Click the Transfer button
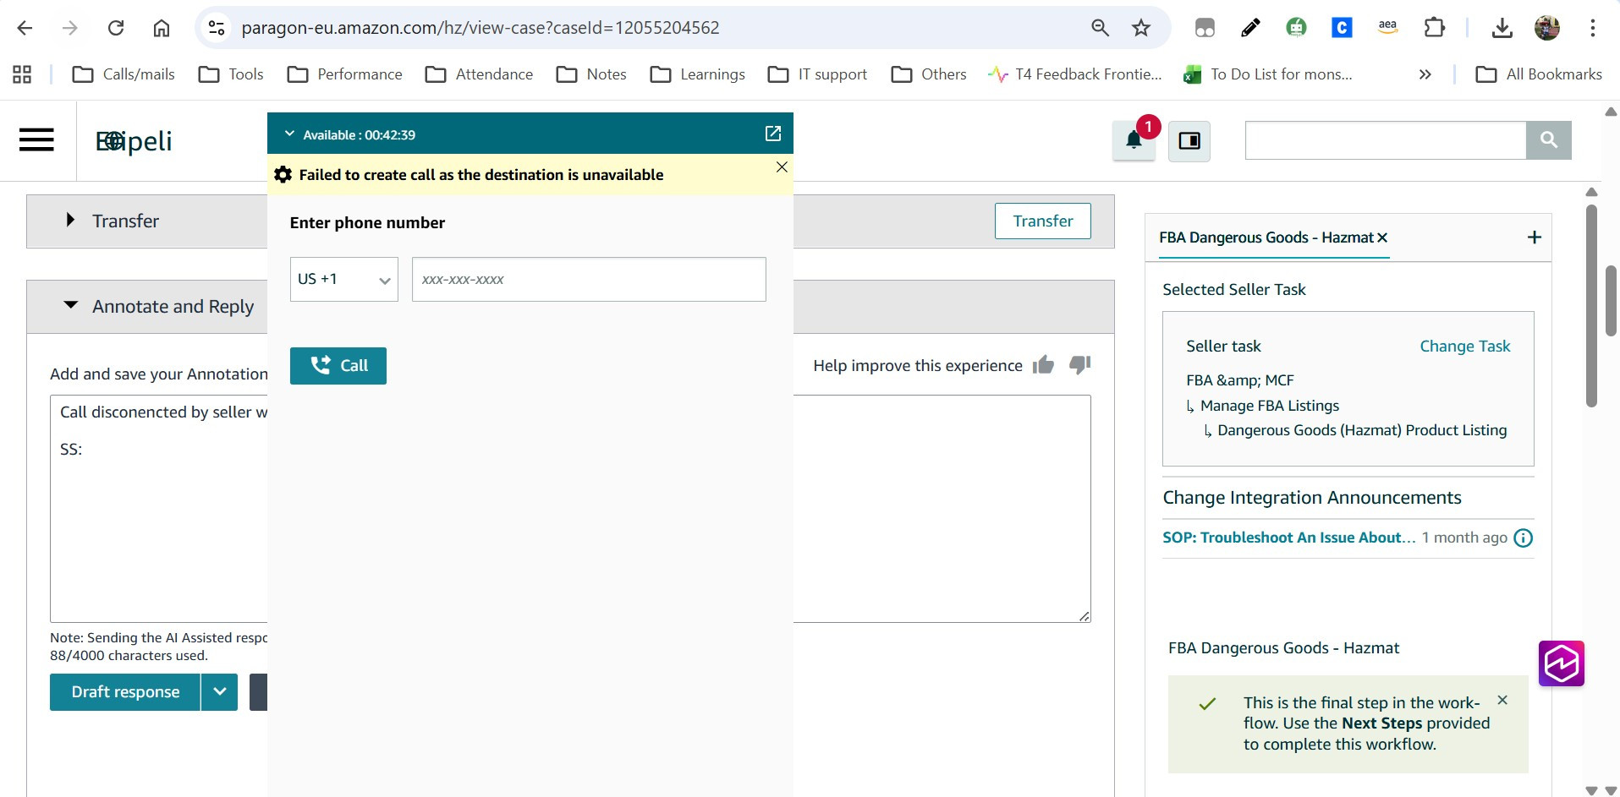 [1043, 221]
